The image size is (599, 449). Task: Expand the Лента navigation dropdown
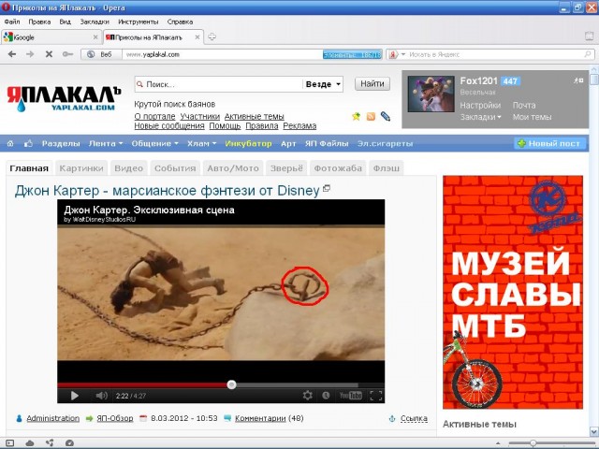105,144
